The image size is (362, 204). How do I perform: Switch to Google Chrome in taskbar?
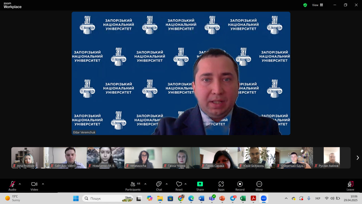click(181, 198)
